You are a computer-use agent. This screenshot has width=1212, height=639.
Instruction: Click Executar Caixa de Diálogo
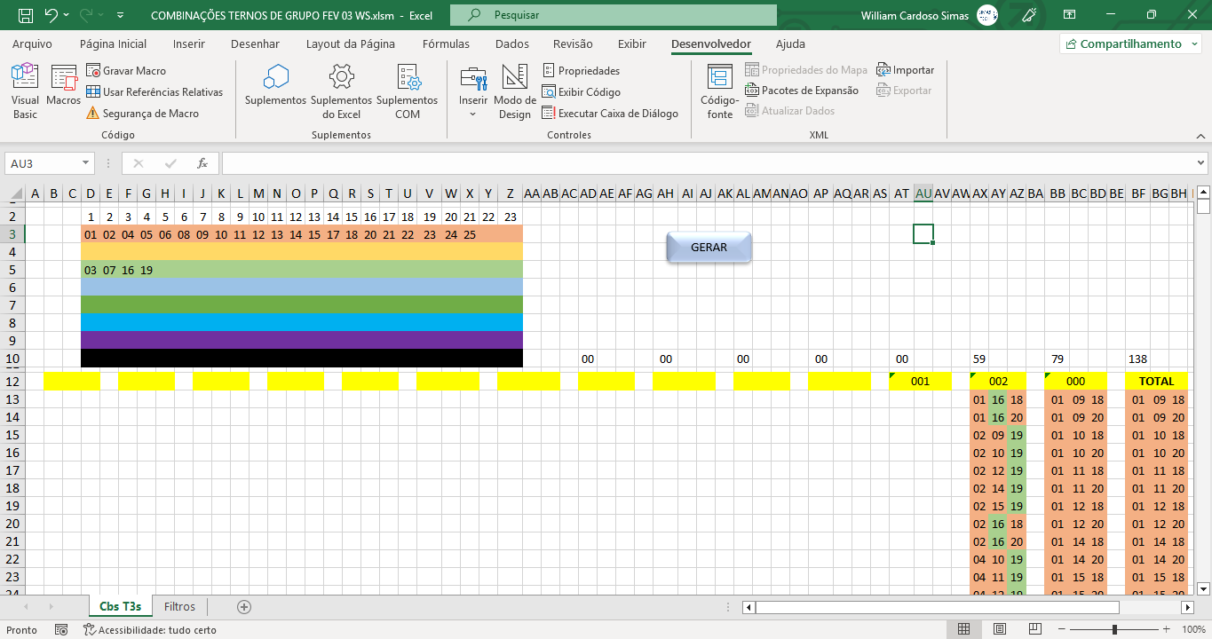610,113
